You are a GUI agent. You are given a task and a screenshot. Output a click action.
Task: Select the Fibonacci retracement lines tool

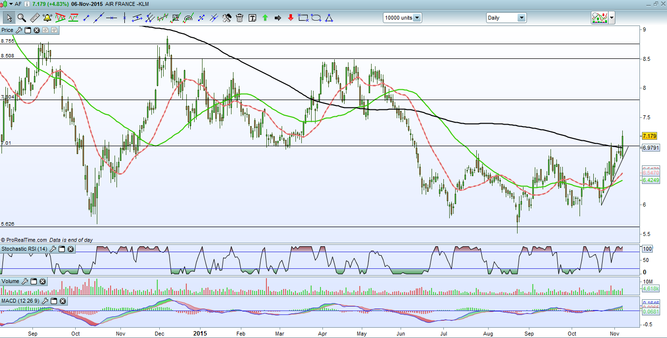pyautogui.click(x=175, y=18)
